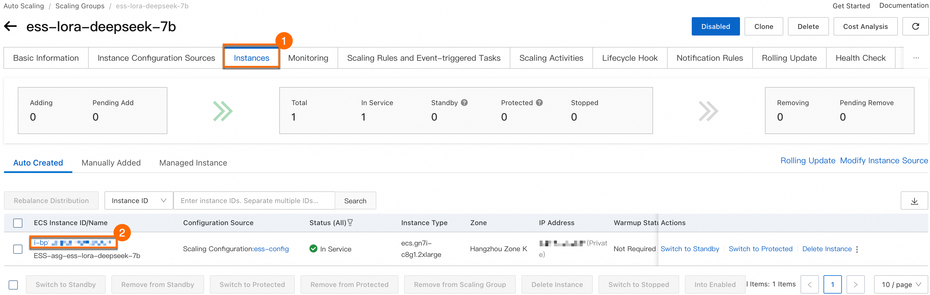930x295 pixels.
Task: Open the instance row more actions menu
Action: pyautogui.click(x=857, y=249)
